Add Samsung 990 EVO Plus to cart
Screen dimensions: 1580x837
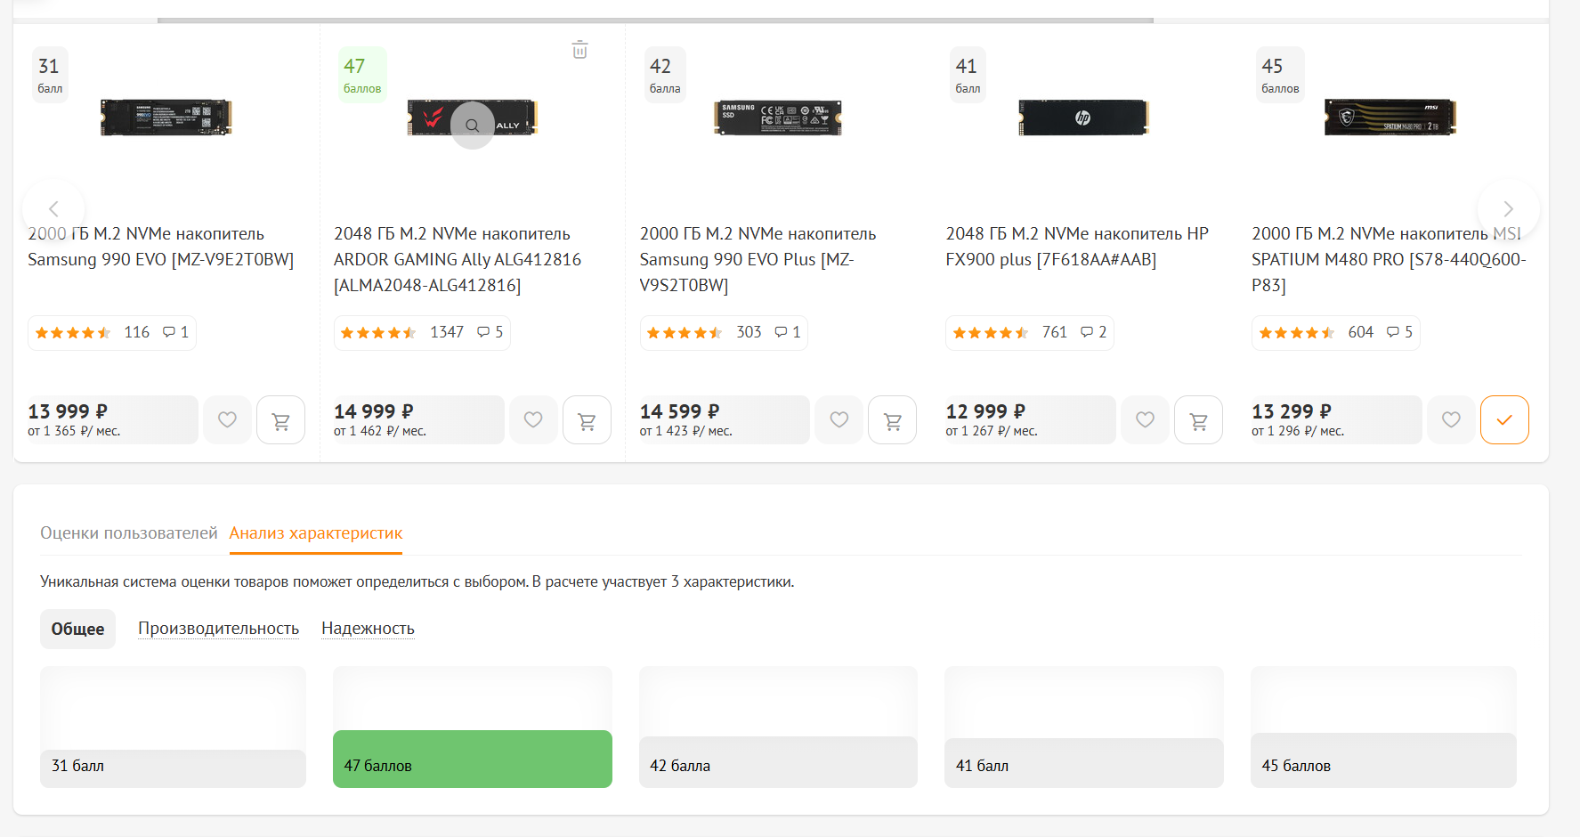pos(892,420)
